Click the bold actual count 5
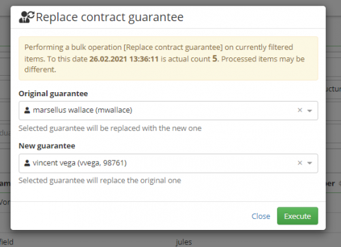 (215, 59)
